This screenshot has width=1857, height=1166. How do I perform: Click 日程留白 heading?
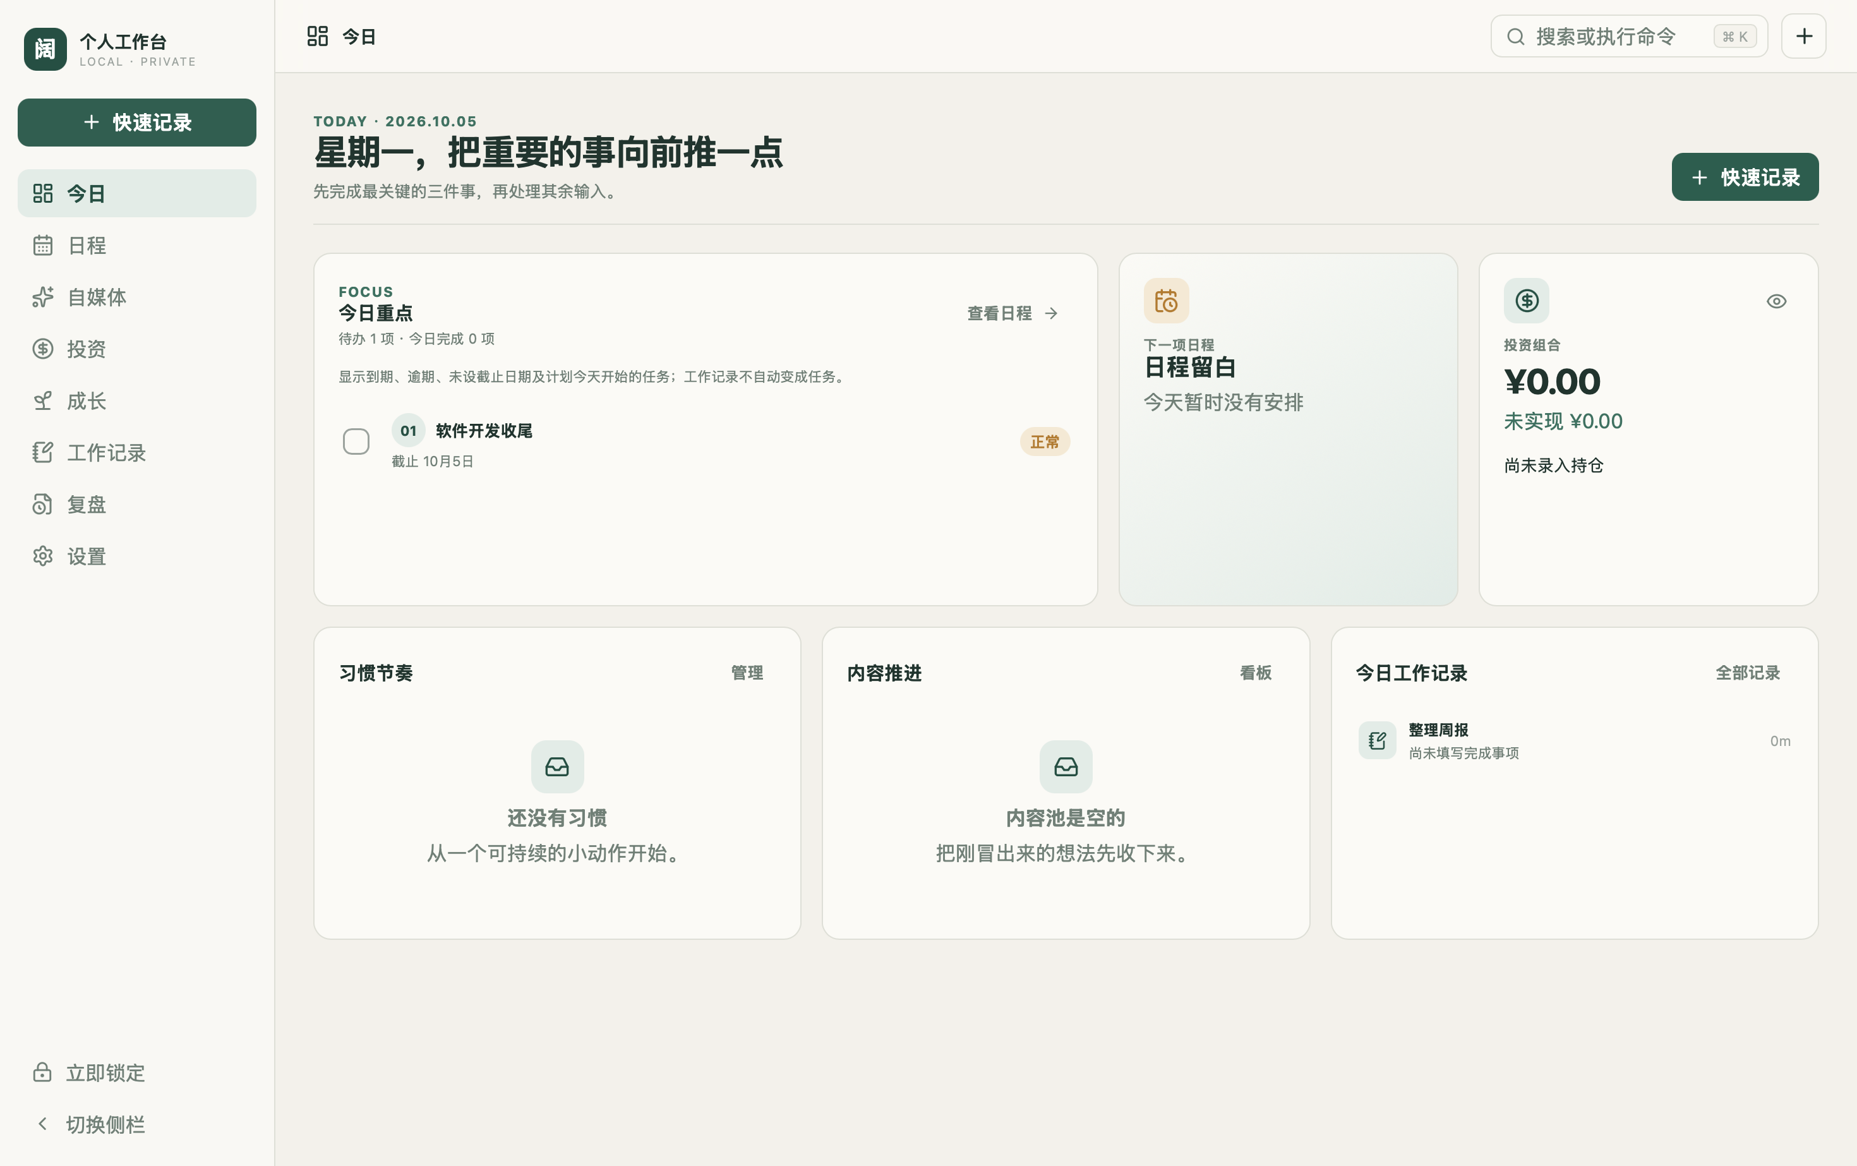click(1190, 367)
